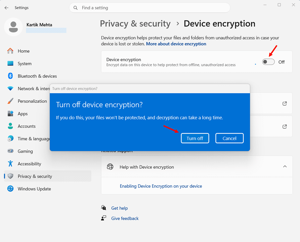This screenshot has width=300, height=242.
Task: Collapse the Help with Device encryption section
Action: pyautogui.click(x=285, y=167)
